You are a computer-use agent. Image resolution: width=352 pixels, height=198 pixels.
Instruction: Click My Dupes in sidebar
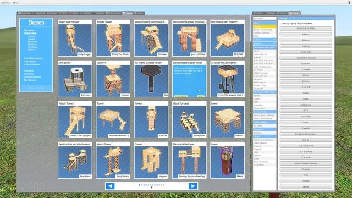click(x=29, y=30)
